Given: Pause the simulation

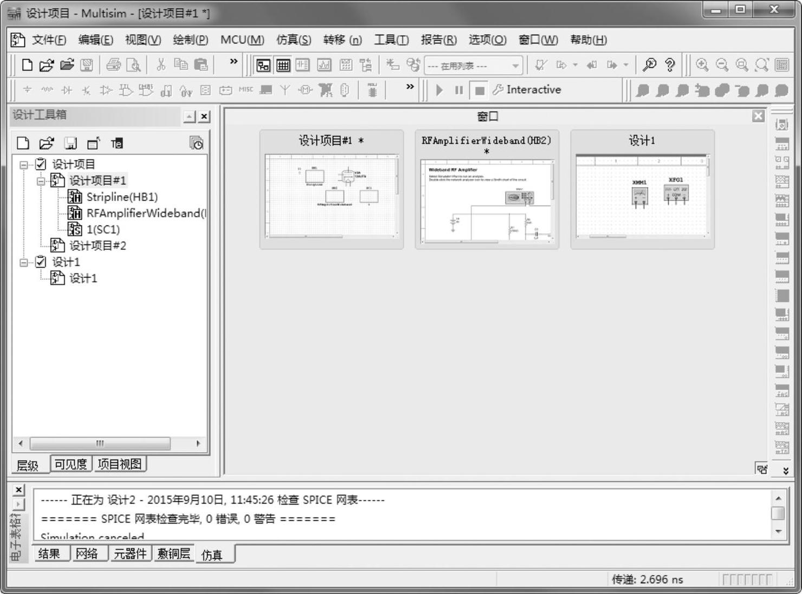Looking at the screenshot, I should 459,90.
